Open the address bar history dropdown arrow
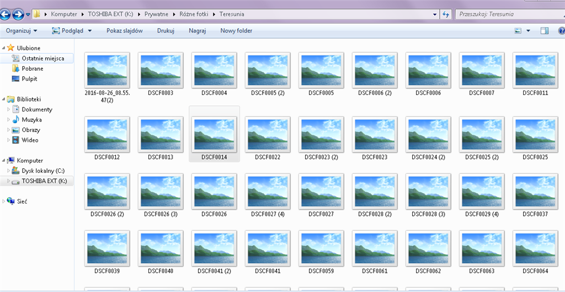 click(435, 14)
